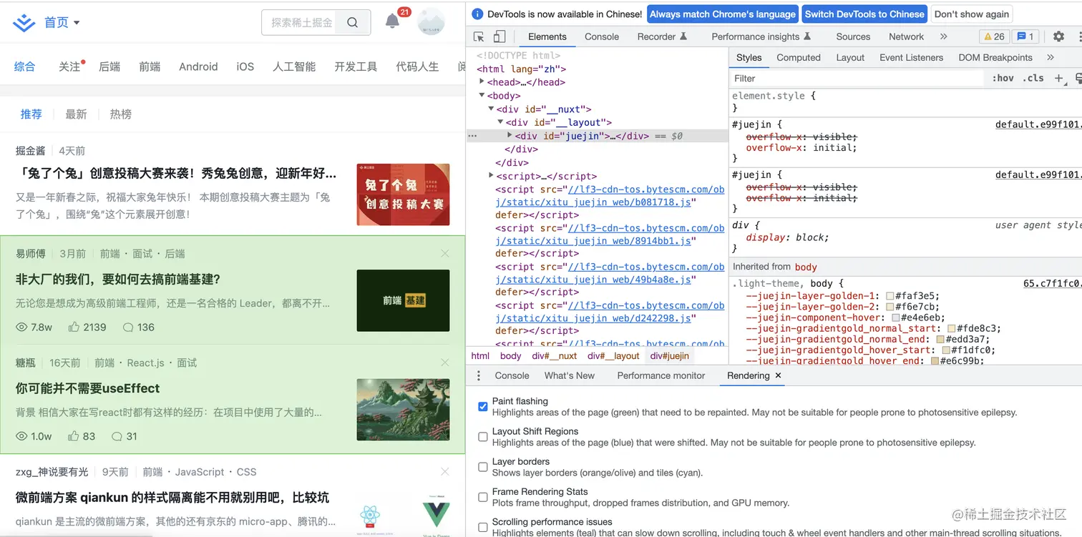1082x537 pixels.
Task: Open the 首页 dropdown menu
Action: coord(62,23)
